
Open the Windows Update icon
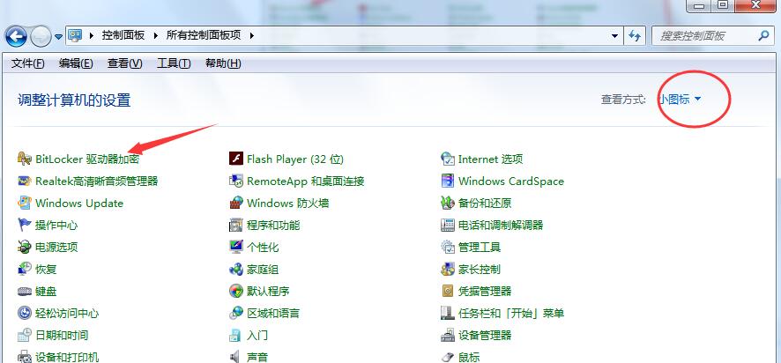(25, 204)
